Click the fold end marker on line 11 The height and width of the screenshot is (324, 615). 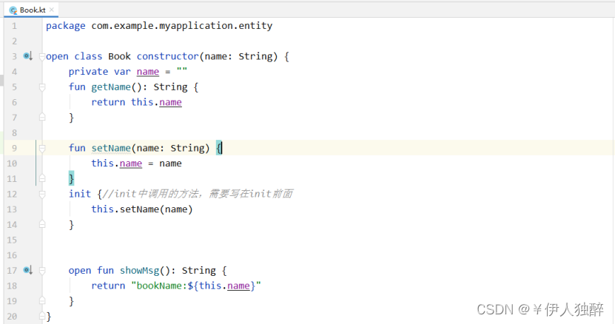[42, 178]
